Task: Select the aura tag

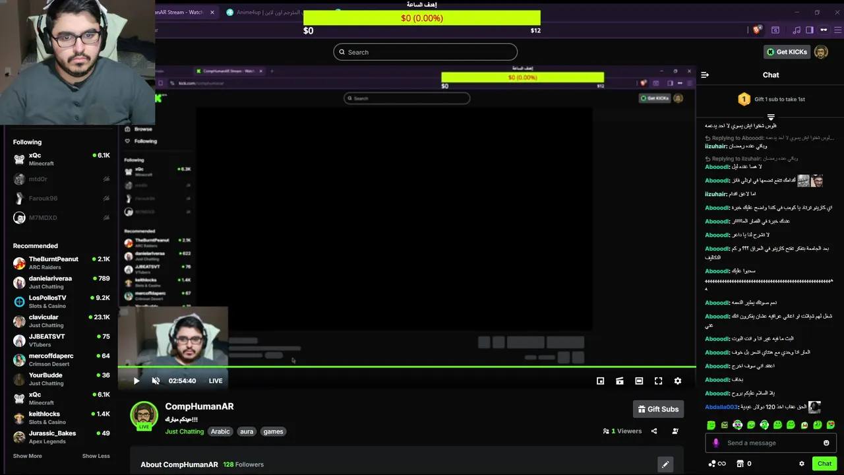Action: coord(247,431)
